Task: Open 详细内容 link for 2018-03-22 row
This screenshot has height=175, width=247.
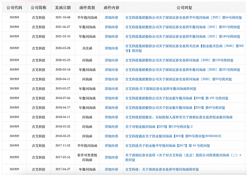Action: click(112, 126)
